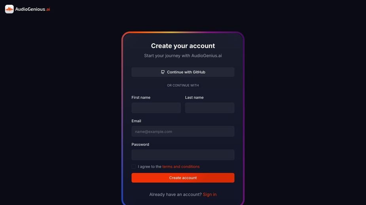The image size is (366, 205).
Task: Click the GitHub octocat icon
Action: tap(163, 72)
